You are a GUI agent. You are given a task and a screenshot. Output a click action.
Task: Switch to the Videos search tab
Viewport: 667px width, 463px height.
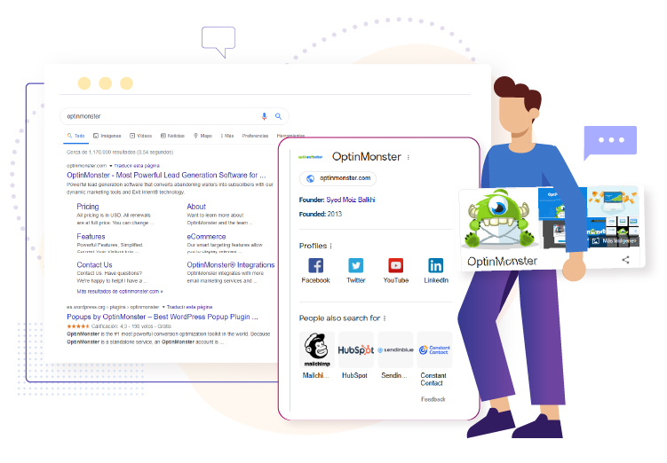pyautogui.click(x=141, y=136)
